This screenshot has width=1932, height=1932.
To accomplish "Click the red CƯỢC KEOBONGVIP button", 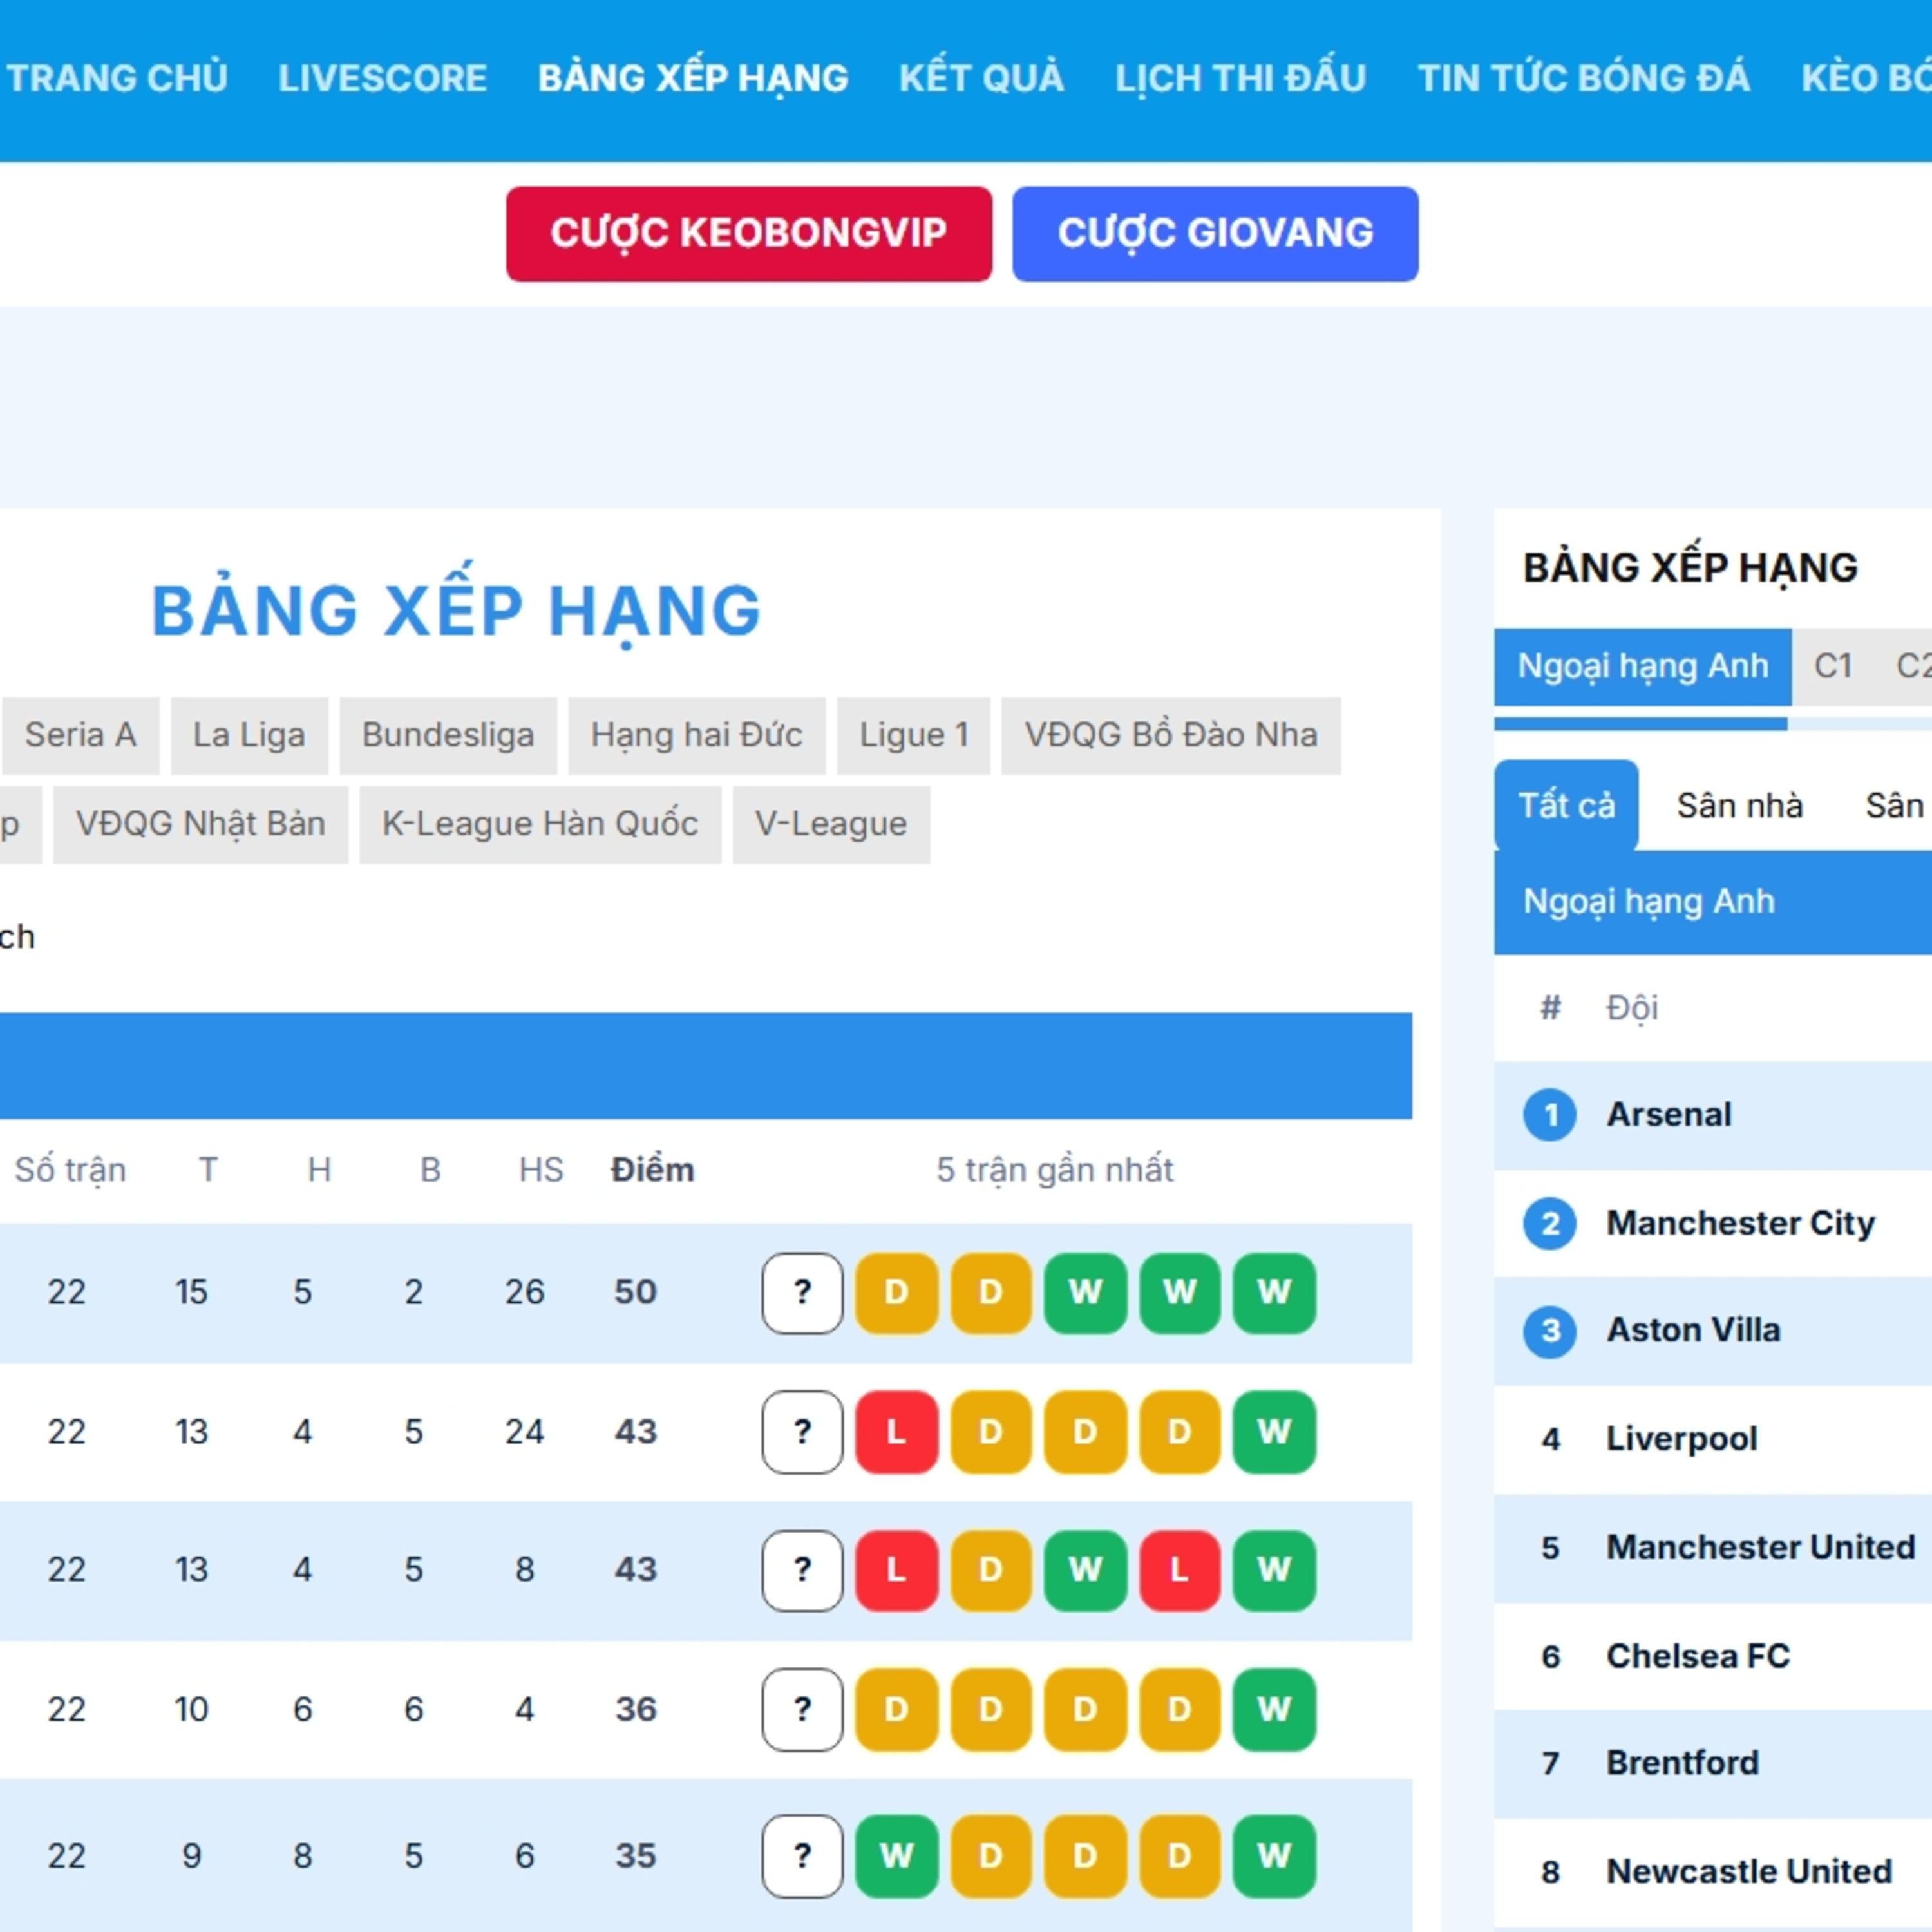I will [x=749, y=233].
